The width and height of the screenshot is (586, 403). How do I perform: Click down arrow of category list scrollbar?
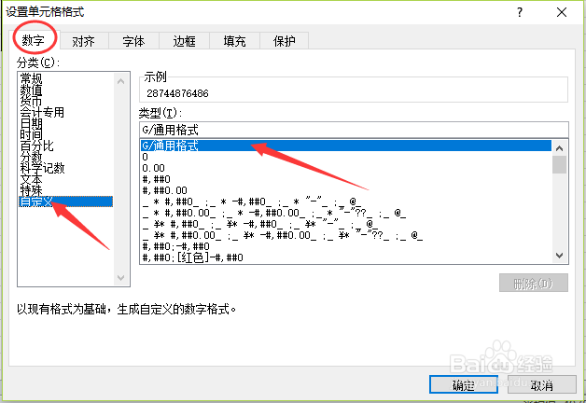[x=120, y=277]
